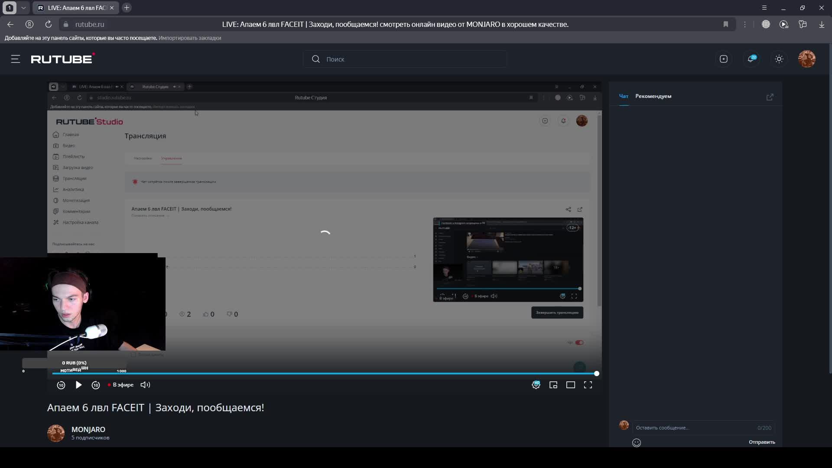Viewport: 832px width, 468px height.
Task: Click the Отправить send button
Action: tap(762, 442)
